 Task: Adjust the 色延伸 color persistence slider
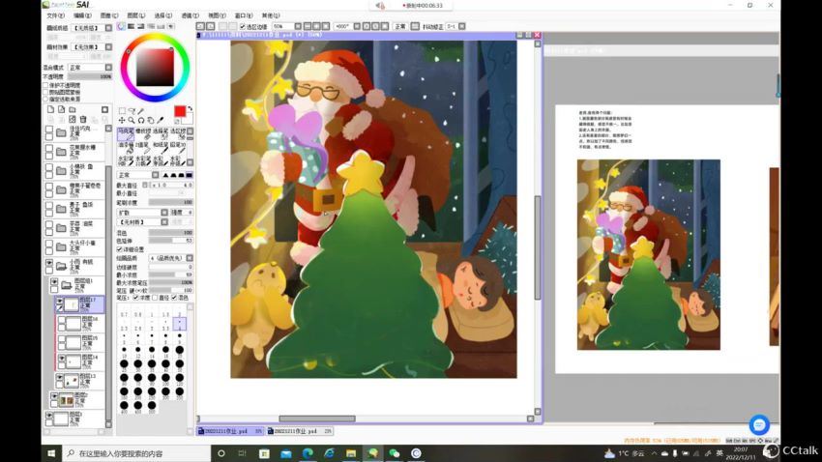(x=171, y=241)
